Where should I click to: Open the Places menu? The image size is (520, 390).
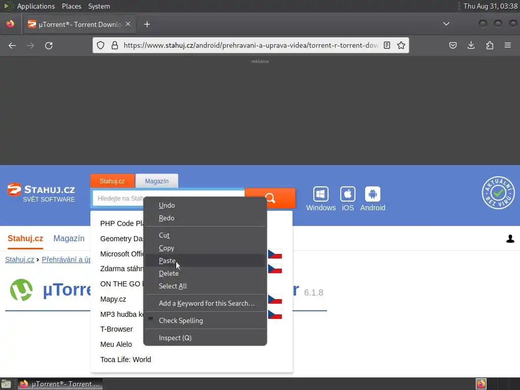pos(72,6)
